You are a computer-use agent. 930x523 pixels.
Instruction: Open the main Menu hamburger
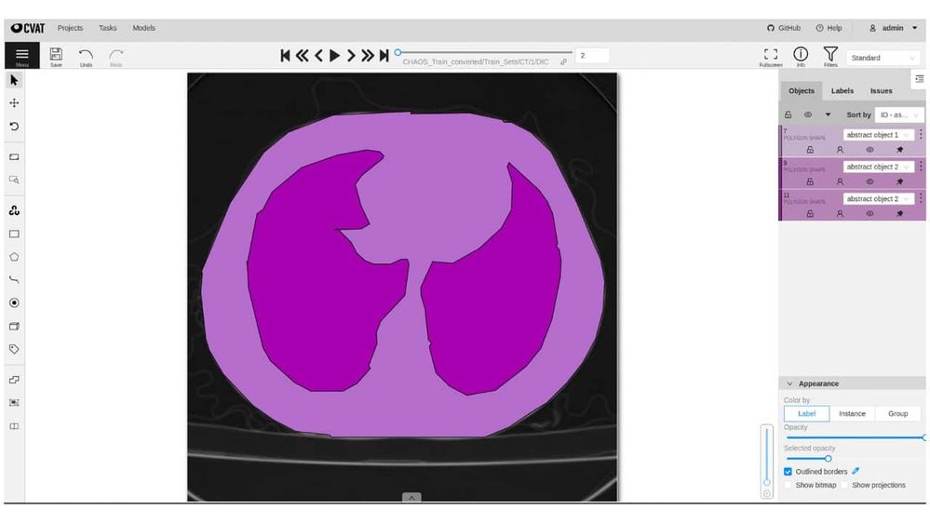pos(22,55)
